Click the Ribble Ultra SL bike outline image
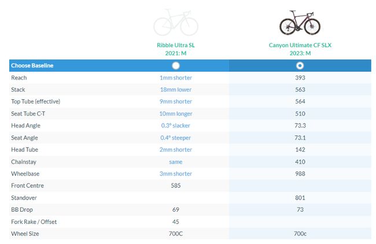This screenshot has width=376, height=244. tap(176, 22)
